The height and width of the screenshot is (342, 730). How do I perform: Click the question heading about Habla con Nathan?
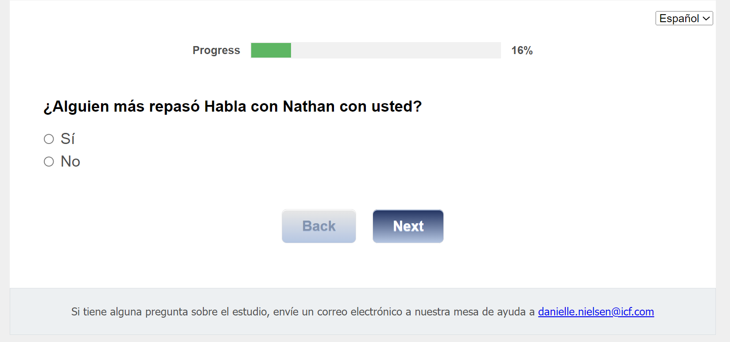[x=233, y=107]
